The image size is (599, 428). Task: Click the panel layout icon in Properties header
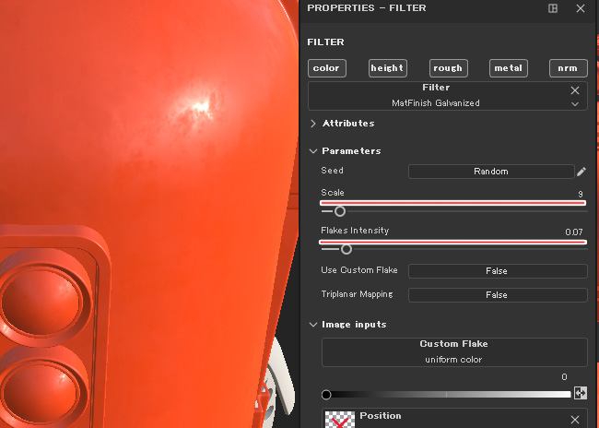(x=553, y=8)
